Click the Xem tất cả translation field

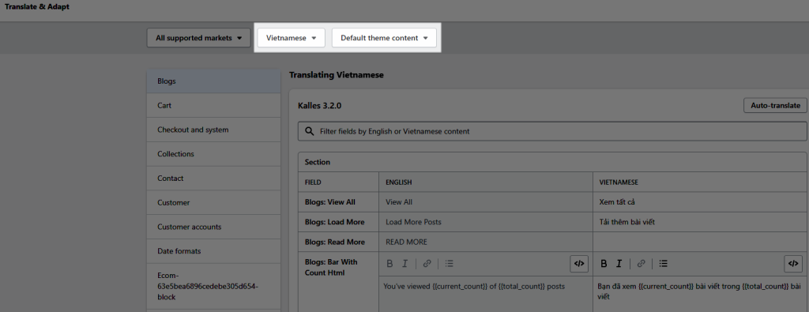click(700, 202)
